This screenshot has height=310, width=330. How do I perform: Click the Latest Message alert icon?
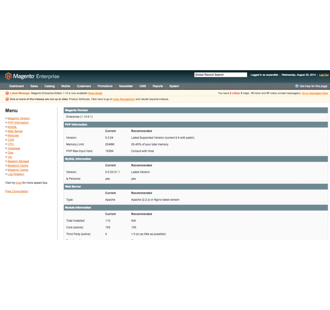pyautogui.click(x=7, y=93)
